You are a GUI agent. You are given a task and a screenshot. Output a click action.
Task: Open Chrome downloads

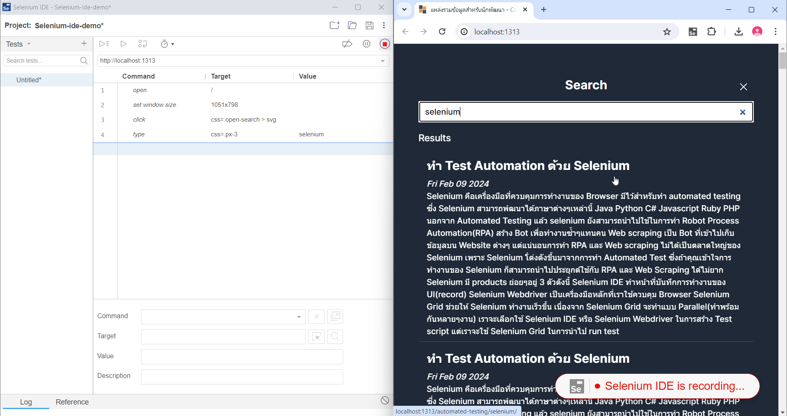click(739, 32)
